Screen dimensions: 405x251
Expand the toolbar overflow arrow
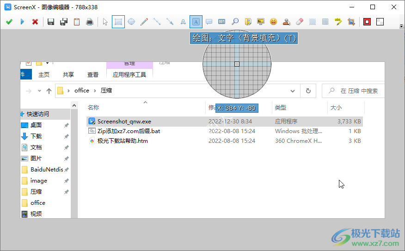click(401, 26)
